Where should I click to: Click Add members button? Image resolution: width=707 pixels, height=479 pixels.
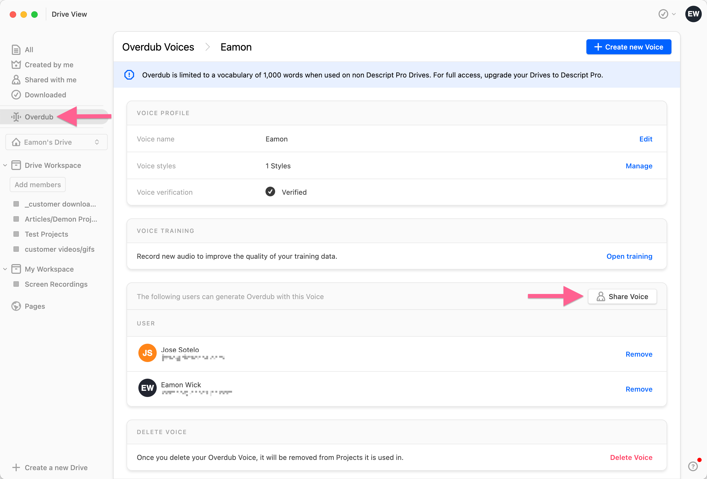tap(38, 184)
